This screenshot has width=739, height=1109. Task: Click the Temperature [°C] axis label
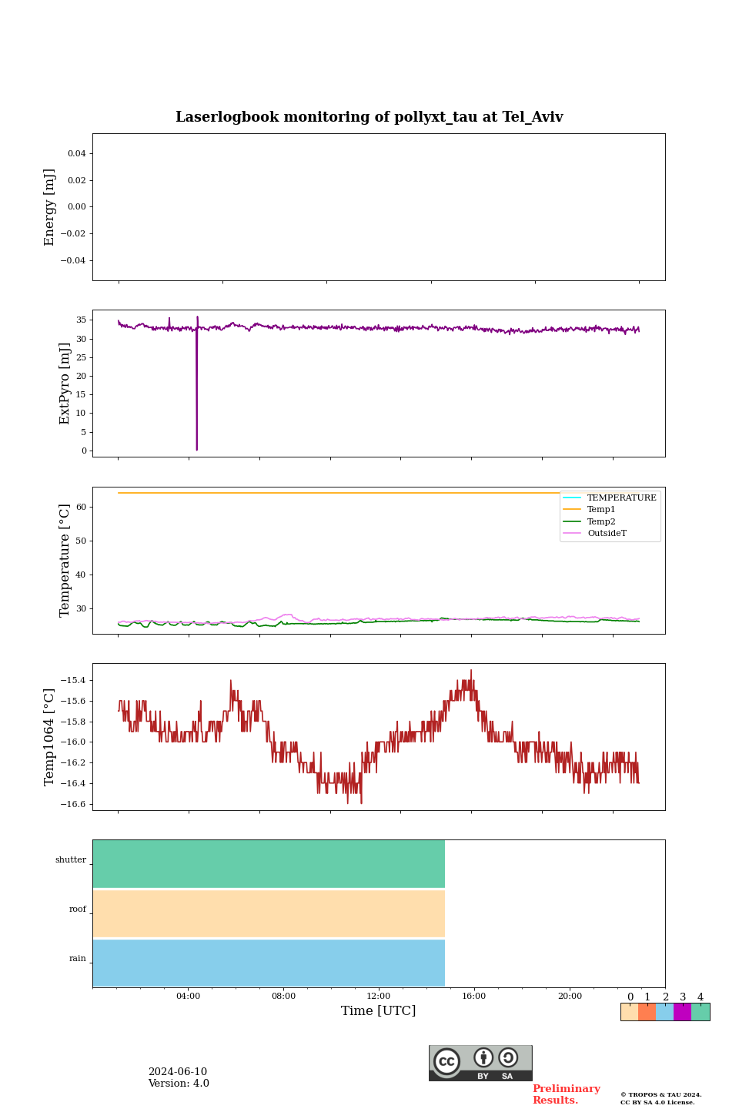pyautogui.click(x=65, y=561)
